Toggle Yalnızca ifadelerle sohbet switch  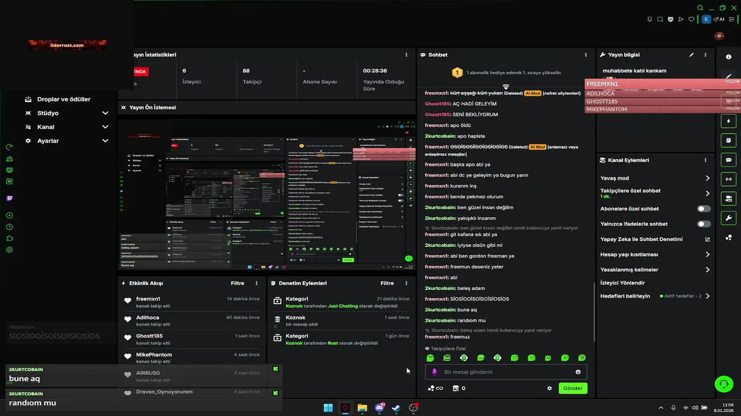pos(704,224)
